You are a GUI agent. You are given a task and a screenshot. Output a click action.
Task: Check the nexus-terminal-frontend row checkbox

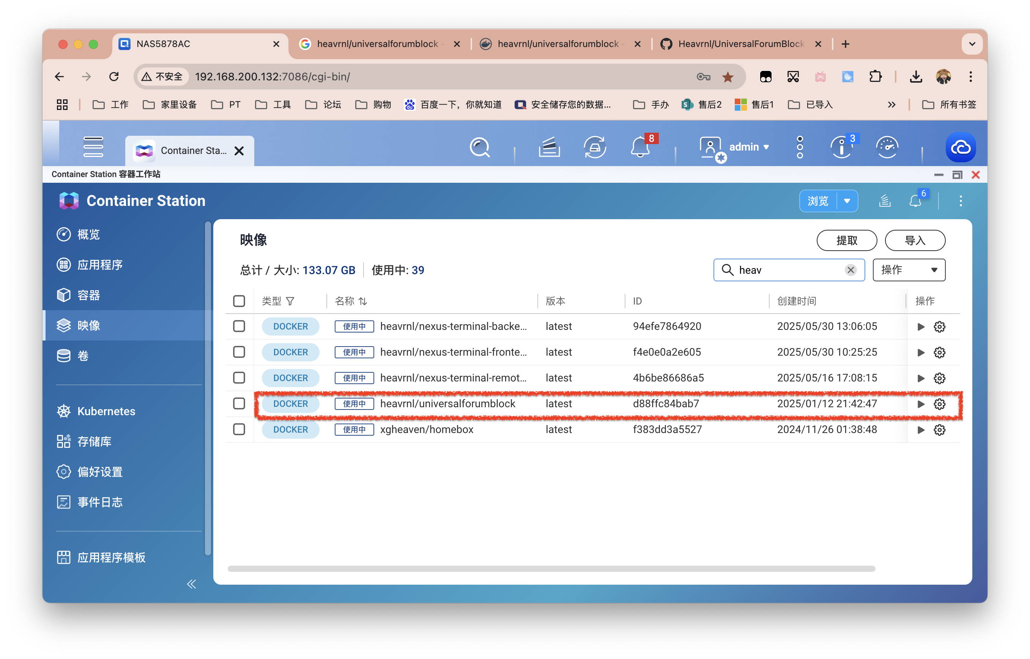point(239,352)
